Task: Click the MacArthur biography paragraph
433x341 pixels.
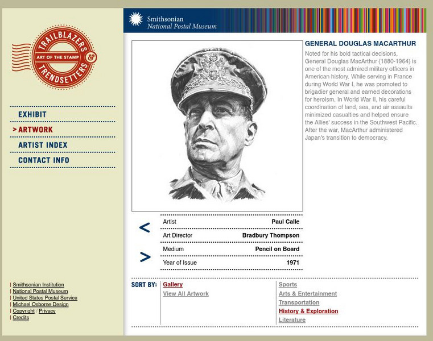Action: [361, 95]
